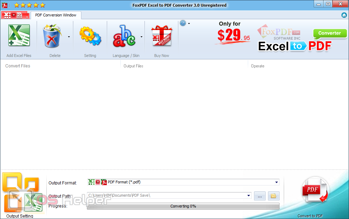Click the Output Setting Office icon
Screen dimensions: 349x219
(22, 194)
